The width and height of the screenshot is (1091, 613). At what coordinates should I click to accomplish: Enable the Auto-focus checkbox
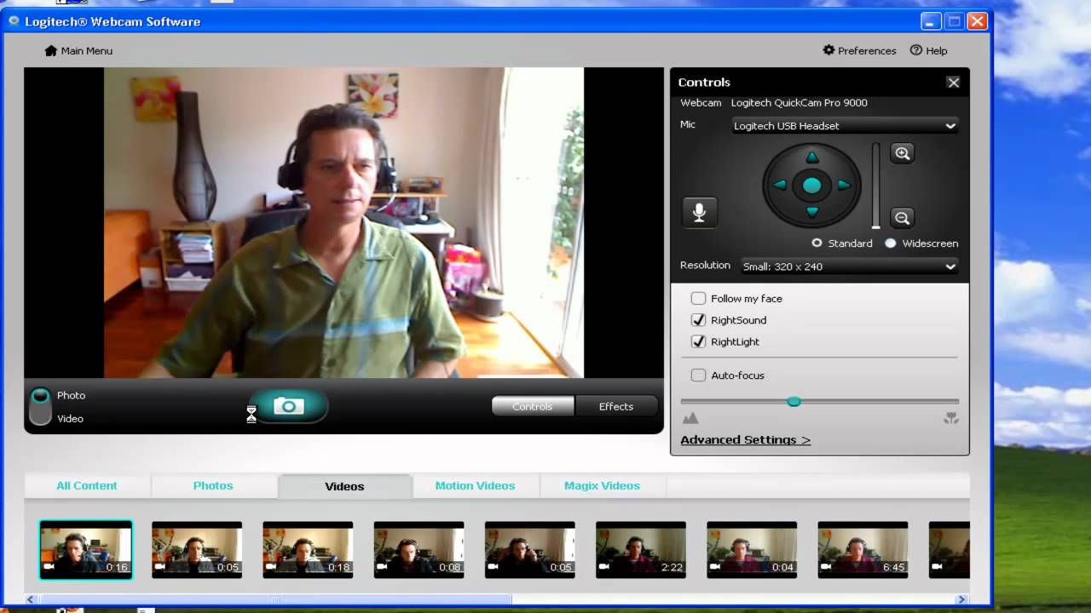[698, 375]
